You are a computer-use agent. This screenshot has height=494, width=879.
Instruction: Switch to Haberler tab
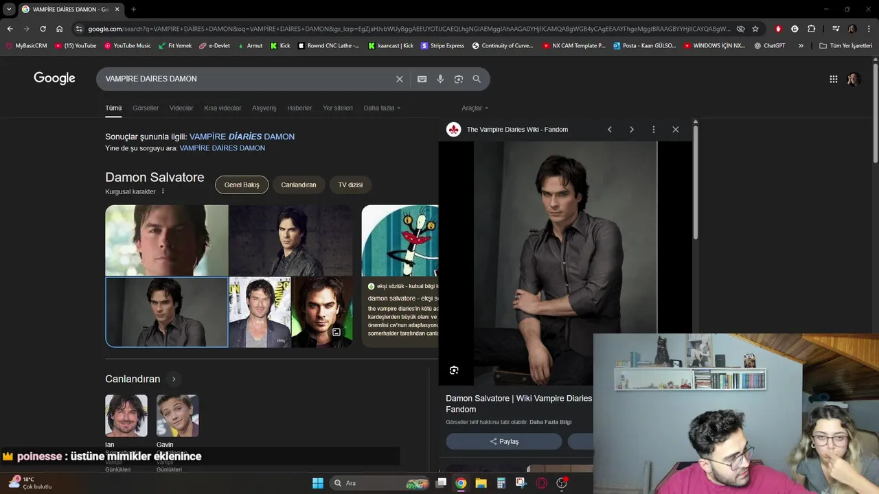pos(299,108)
